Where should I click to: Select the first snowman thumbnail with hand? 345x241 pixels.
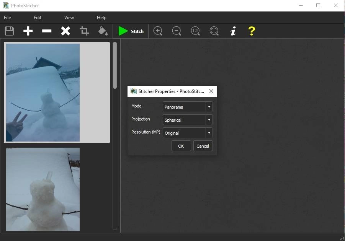point(43,92)
